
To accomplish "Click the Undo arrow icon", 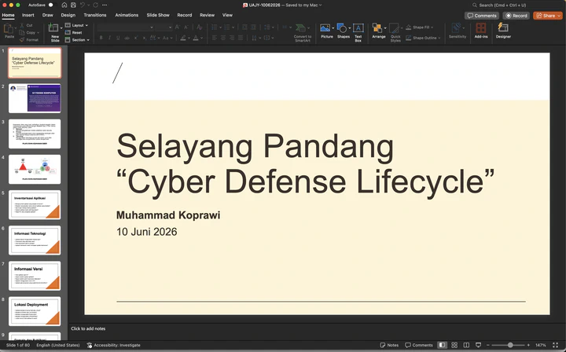I will (83, 5).
